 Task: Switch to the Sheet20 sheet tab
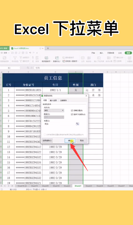coord(45,186)
